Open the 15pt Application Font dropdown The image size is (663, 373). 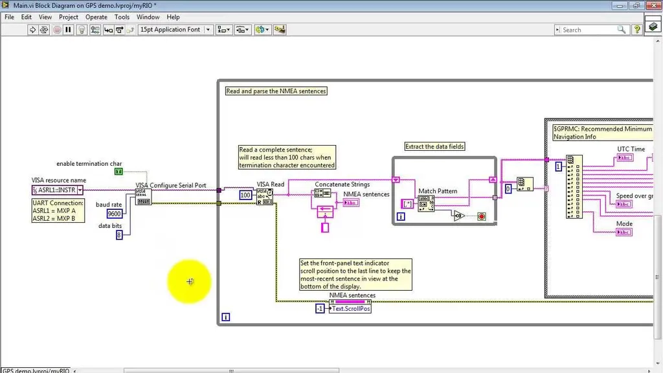[x=208, y=30]
